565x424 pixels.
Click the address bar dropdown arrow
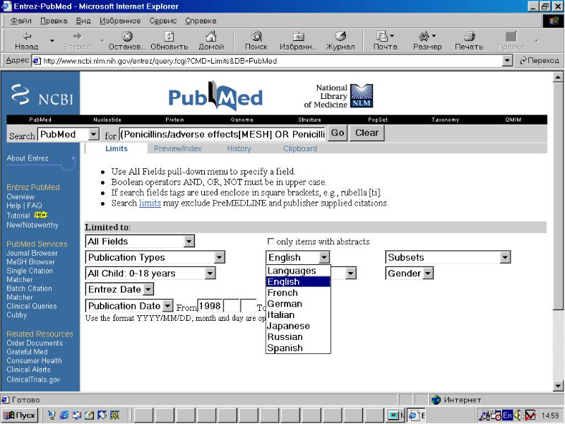coord(507,61)
